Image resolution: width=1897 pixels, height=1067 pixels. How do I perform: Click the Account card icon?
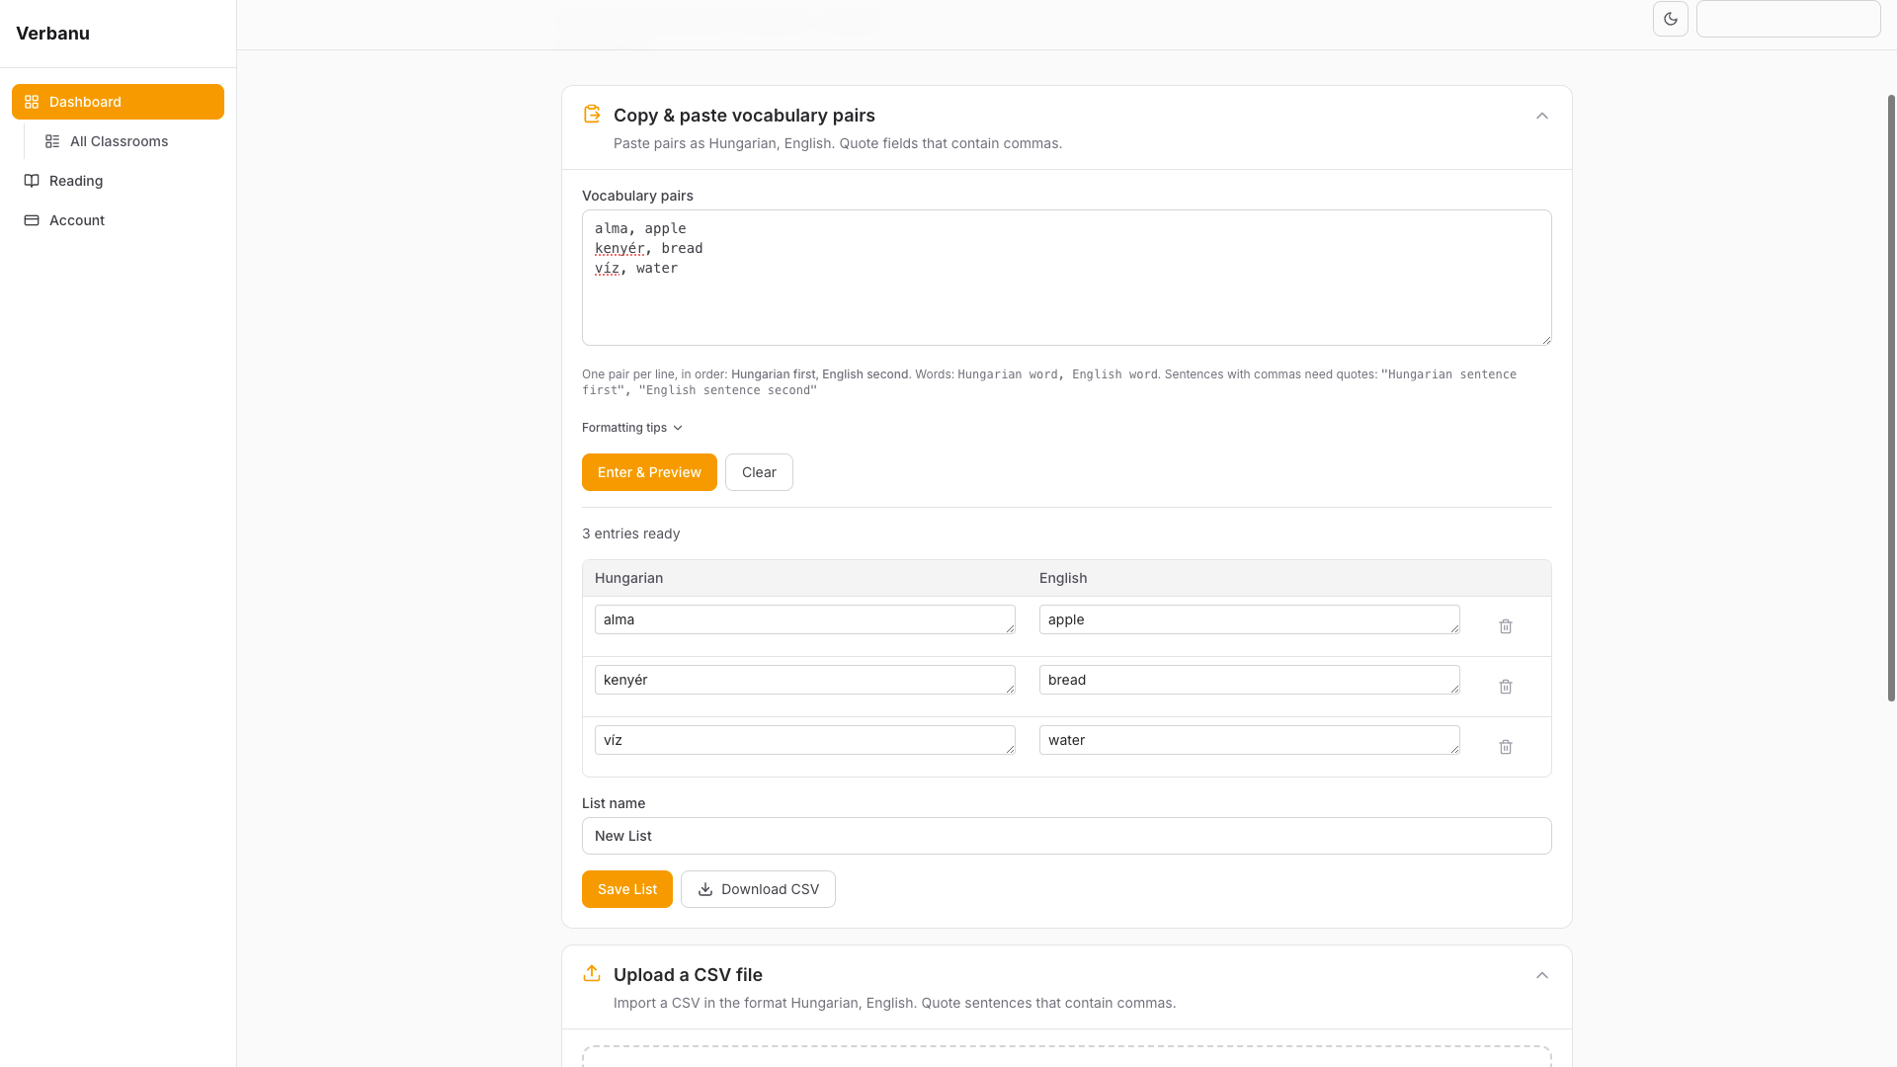32,220
